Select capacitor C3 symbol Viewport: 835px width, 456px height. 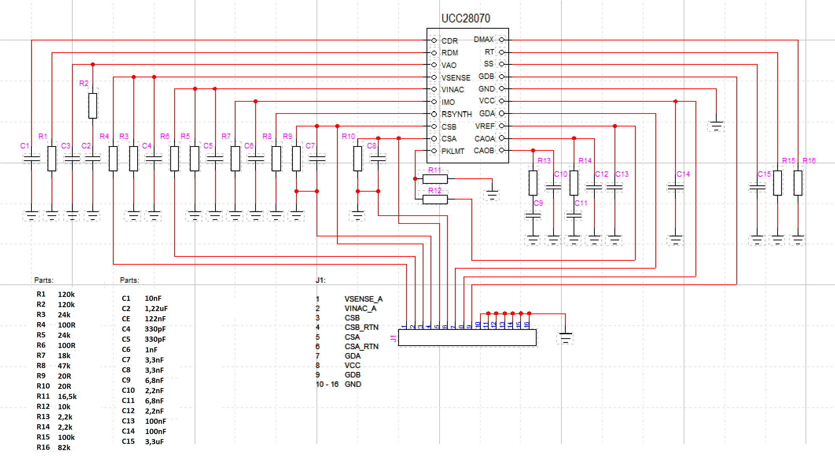click(x=72, y=158)
